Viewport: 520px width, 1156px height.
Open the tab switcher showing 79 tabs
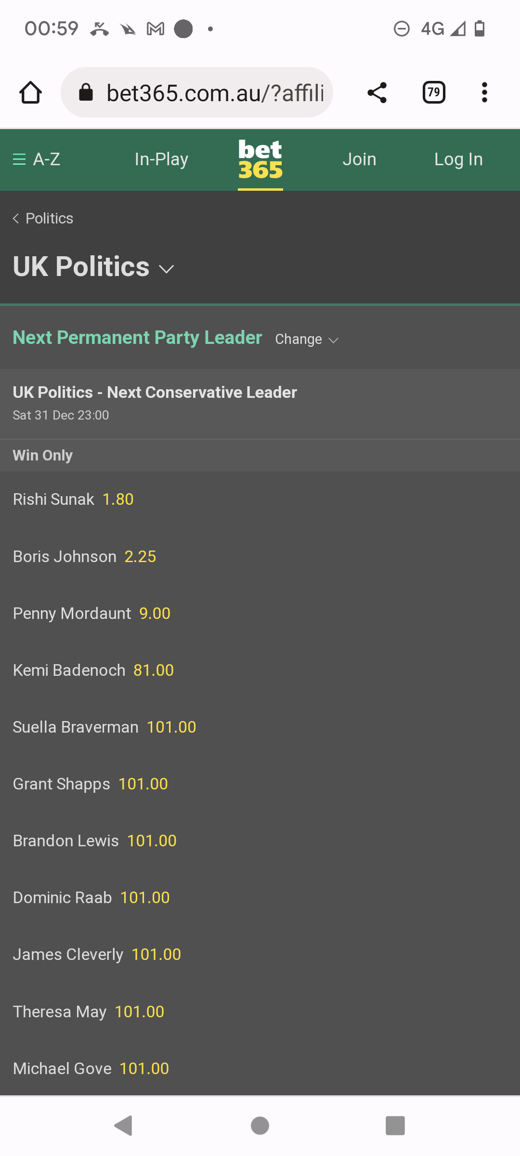434,92
